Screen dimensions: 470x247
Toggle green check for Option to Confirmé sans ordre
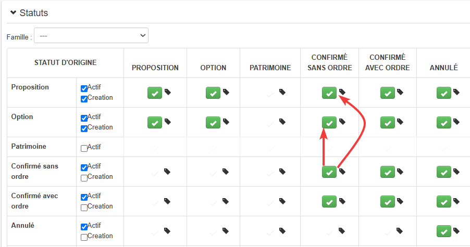(x=329, y=122)
